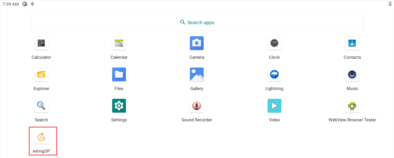Open the Calculator app icon
This screenshot has height=158, width=394.
pos(41,43)
